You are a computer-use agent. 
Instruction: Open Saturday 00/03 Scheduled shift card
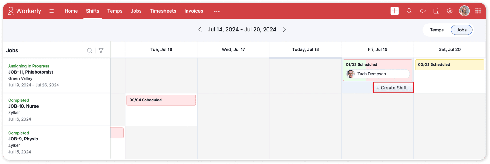point(450,65)
